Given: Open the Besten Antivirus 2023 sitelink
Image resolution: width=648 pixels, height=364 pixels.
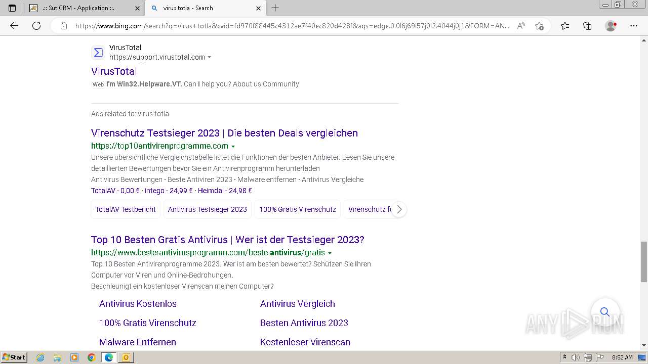Looking at the screenshot, I should click(304, 323).
